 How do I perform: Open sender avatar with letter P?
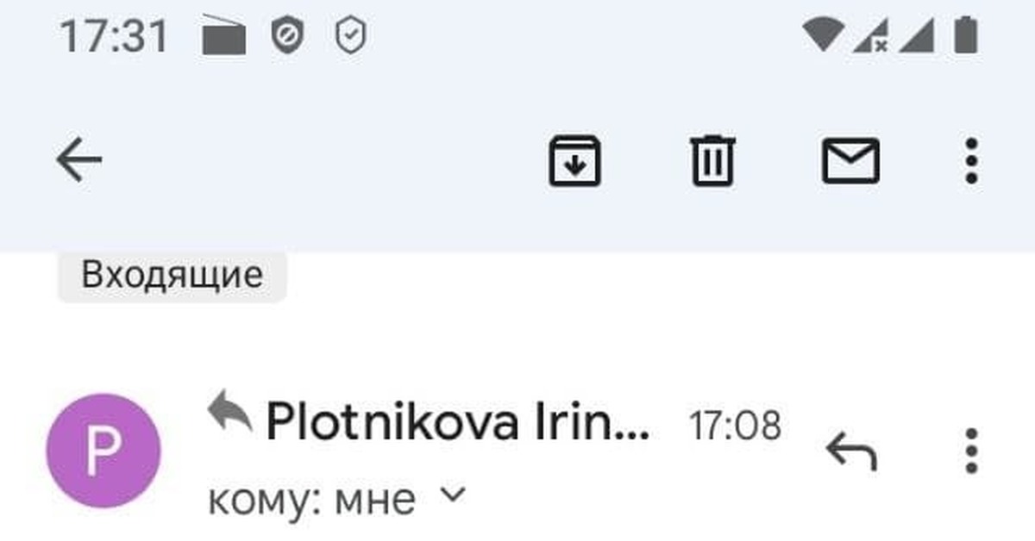pos(103,451)
